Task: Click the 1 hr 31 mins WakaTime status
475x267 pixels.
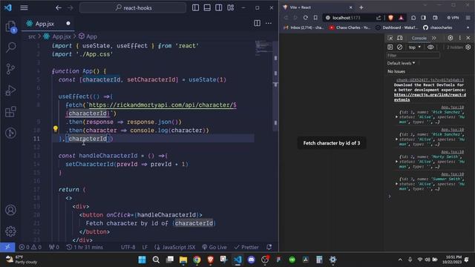Action: [85, 247]
